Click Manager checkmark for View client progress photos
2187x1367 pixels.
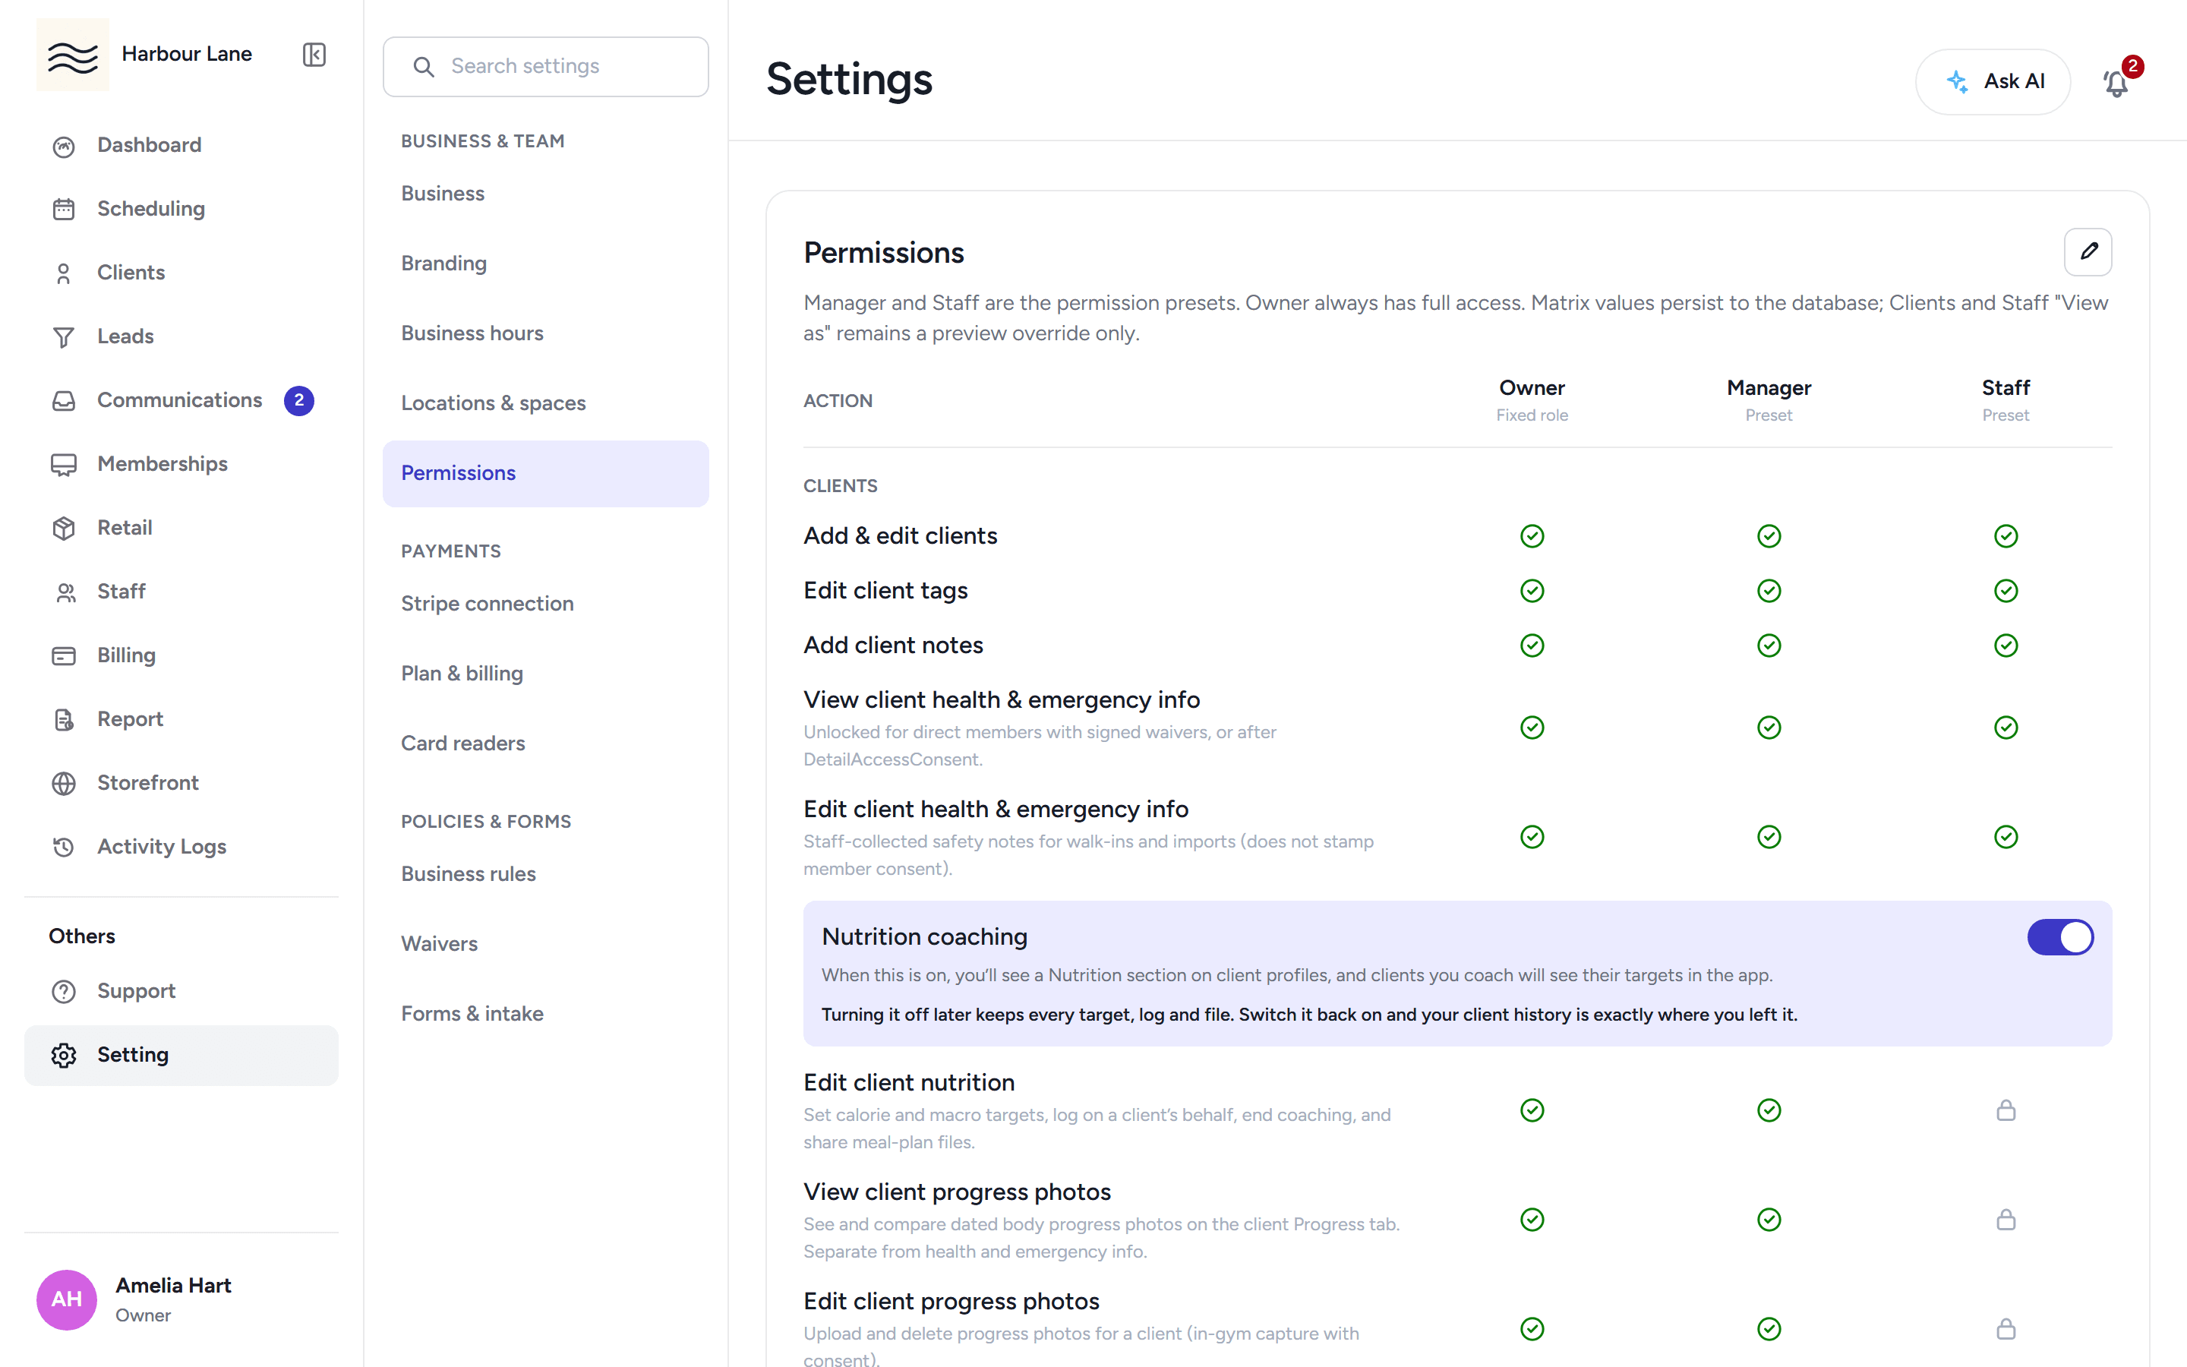pyautogui.click(x=1769, y=1220)
